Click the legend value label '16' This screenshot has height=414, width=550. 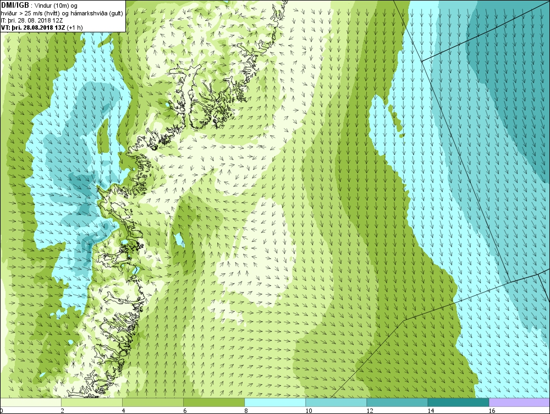[492, 411]
